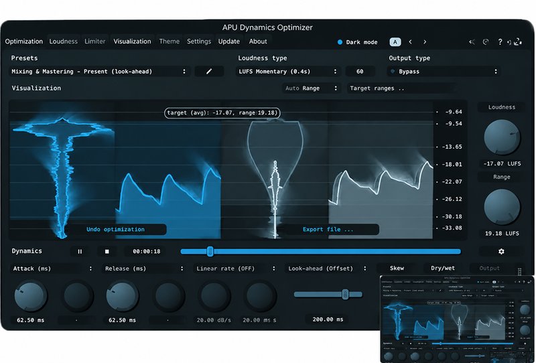
Task: Open the Update tab
Action: pos(229,42)
